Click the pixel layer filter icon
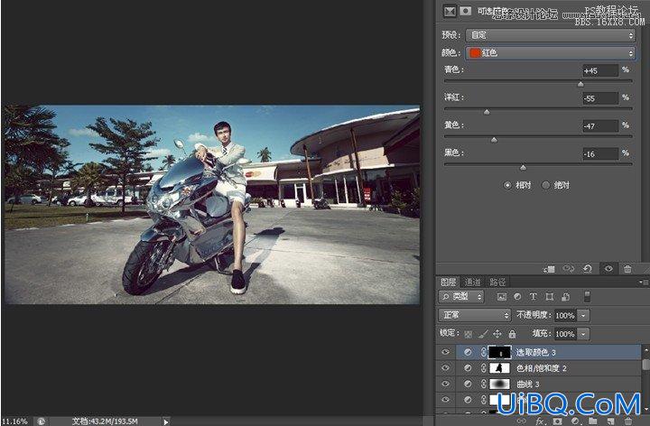 (x=502, y=297)
